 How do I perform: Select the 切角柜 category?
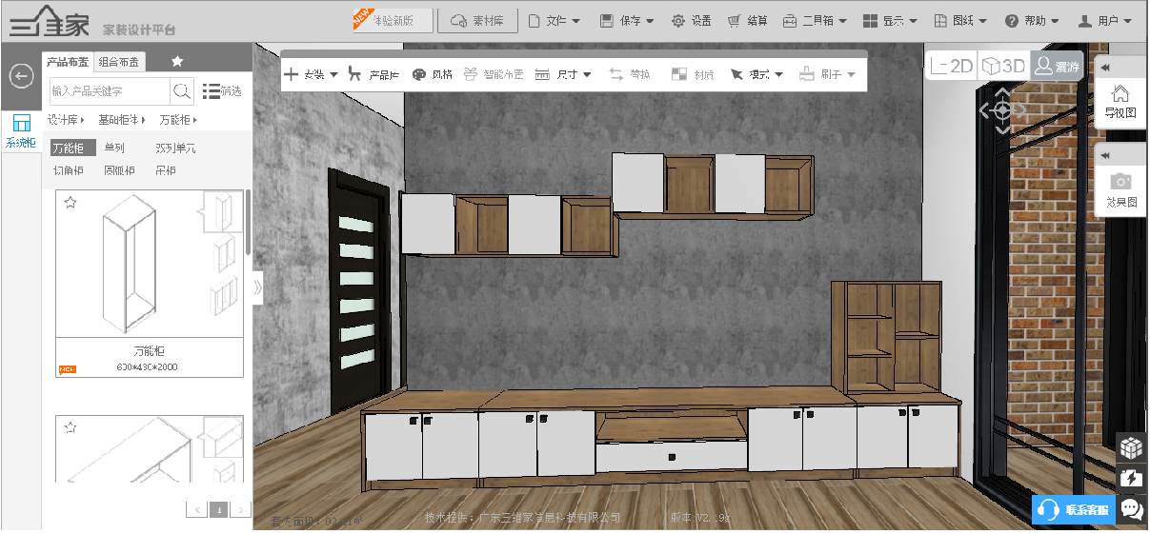point(69,171)
